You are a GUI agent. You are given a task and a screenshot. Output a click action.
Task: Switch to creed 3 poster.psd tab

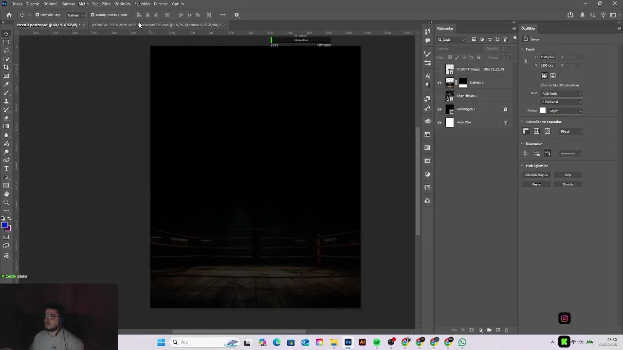[48, 25]
